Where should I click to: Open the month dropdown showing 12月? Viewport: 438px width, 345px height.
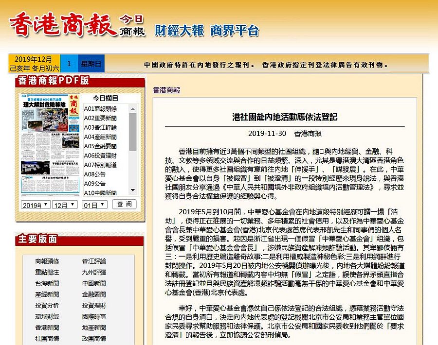[65, 205]
